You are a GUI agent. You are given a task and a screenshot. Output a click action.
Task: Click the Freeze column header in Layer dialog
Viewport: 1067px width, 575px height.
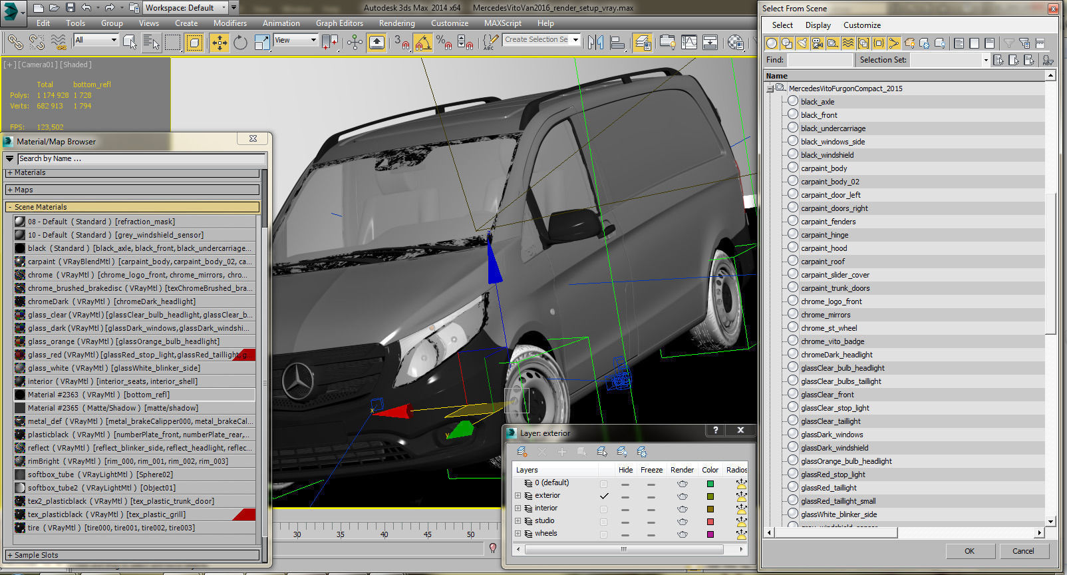pos(651,470)
